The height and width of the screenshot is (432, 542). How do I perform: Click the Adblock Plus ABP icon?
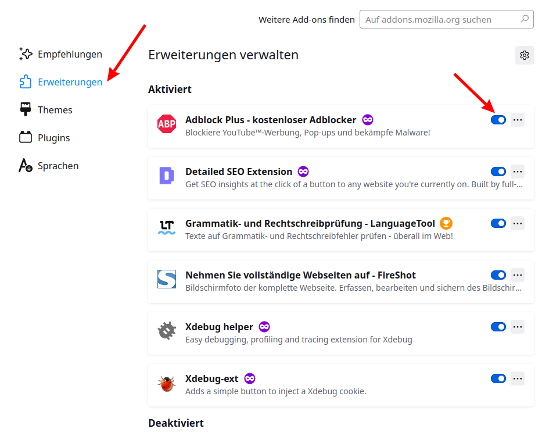coord(167,124)
